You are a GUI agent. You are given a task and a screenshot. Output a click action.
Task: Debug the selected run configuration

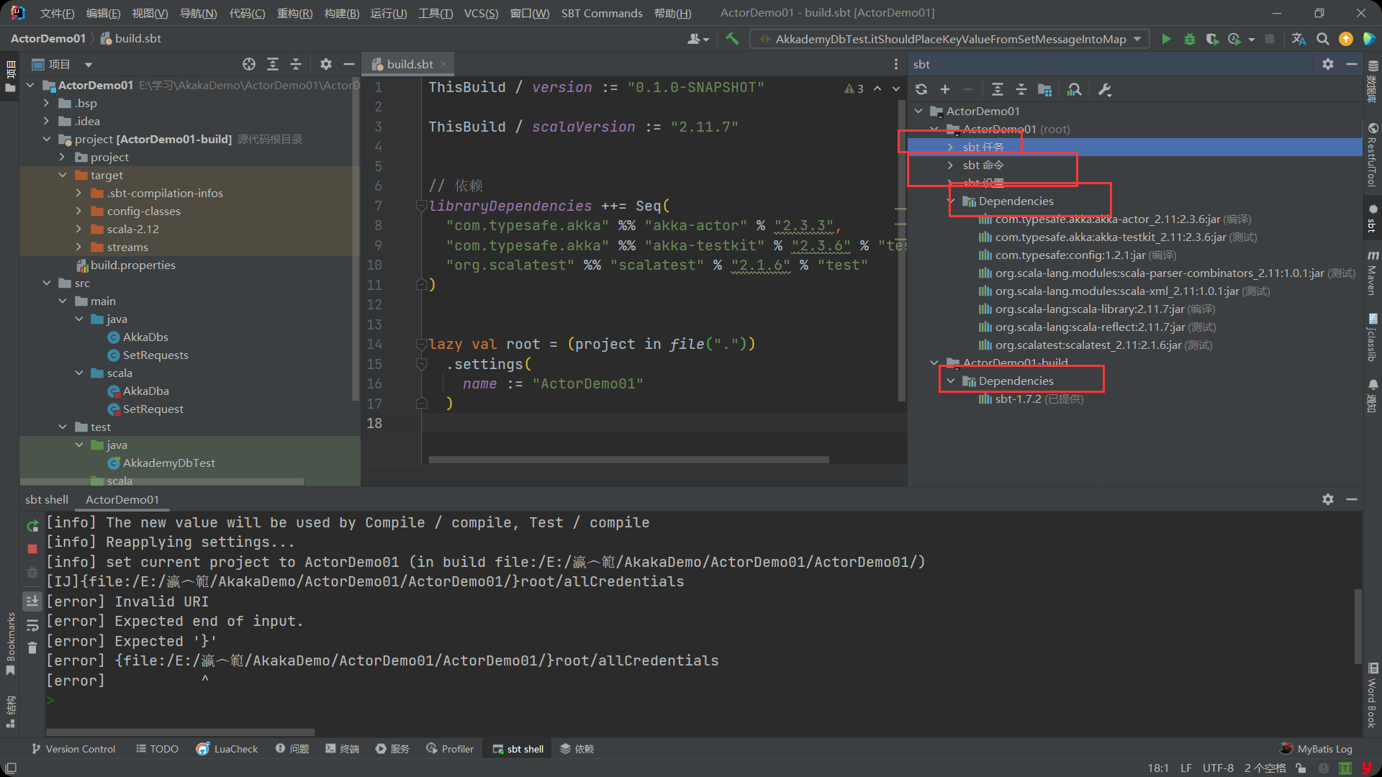pyautogui.click(x=1189, y=39)
